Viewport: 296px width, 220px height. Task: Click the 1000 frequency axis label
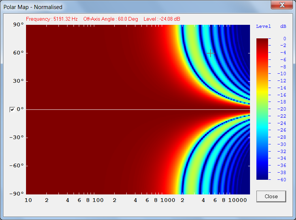coord(168,200)
